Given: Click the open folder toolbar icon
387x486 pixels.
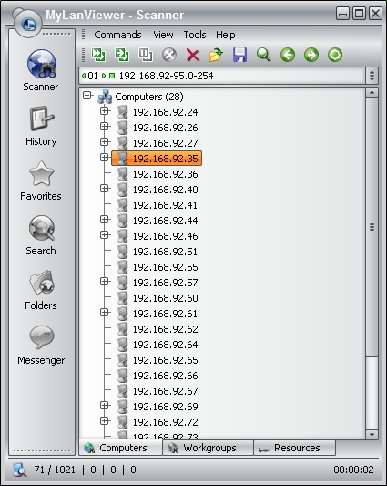Looking at the screenshot, I should tap(216, 55).
